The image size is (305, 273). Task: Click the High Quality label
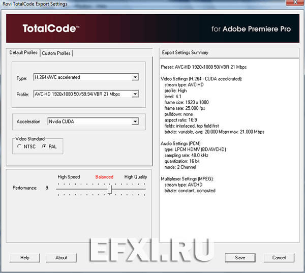(x=136, y=177)
